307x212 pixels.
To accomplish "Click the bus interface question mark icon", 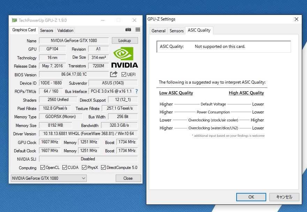I will 136,91.
